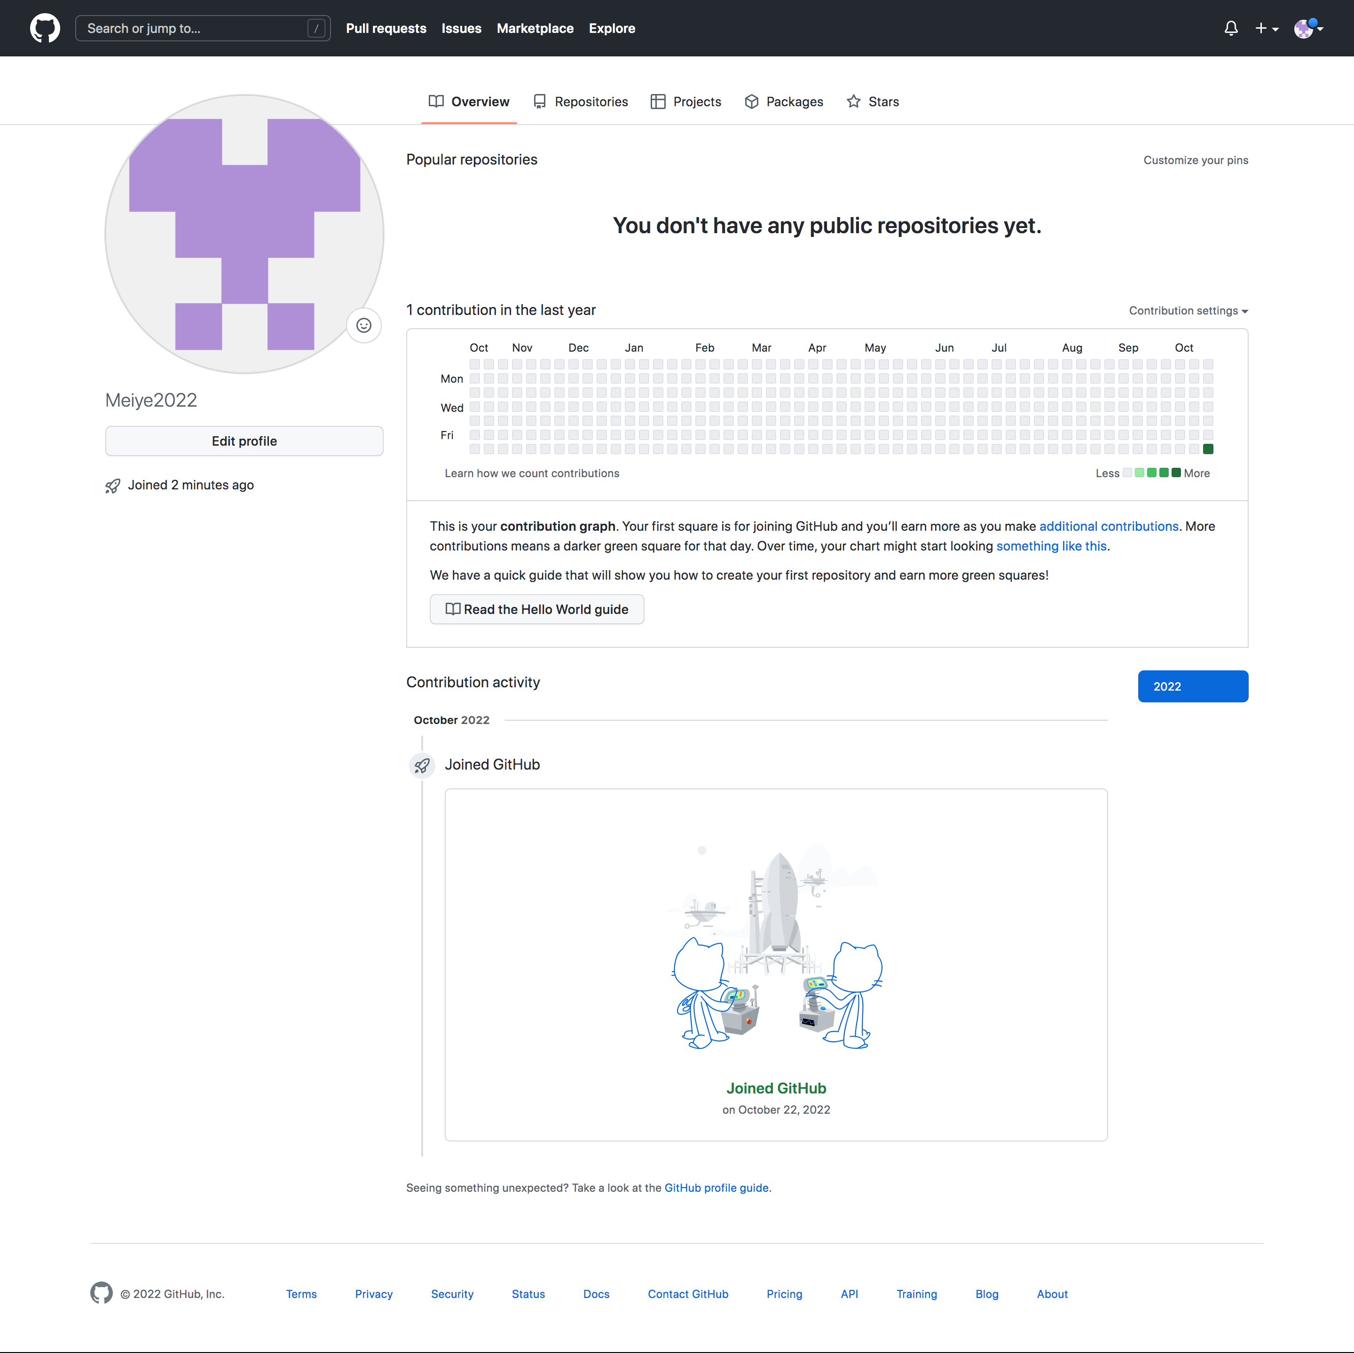This screenshot has width=1354, height=1353.
Task: Select the Overview profile tab
Action: [x=469, y=102]
